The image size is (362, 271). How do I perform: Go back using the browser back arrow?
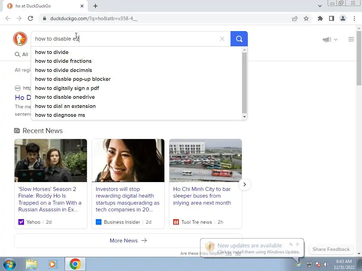8,18
